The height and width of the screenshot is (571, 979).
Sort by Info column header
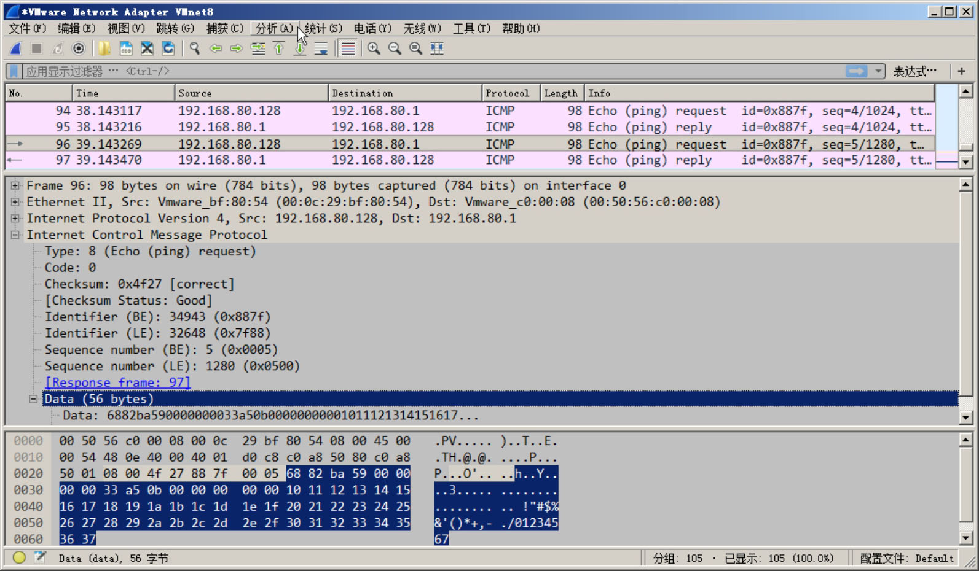(759, 93)
